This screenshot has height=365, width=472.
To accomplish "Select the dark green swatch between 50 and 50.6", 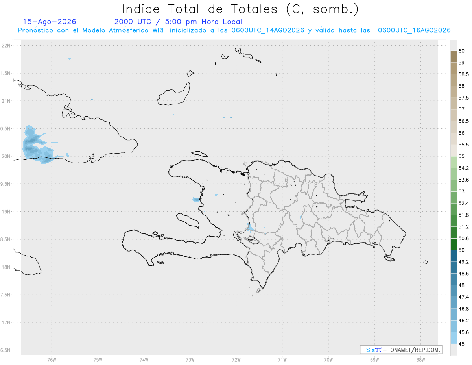I will point(454,244).
